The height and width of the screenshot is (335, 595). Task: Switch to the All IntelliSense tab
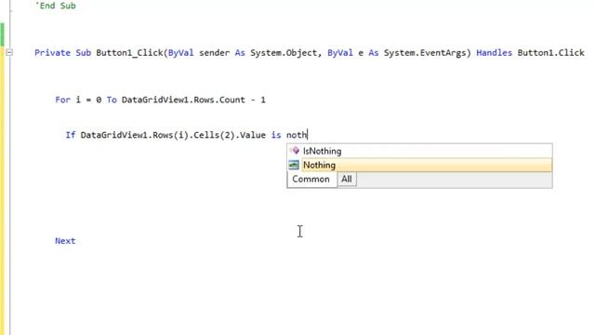(x=347, y=180)
